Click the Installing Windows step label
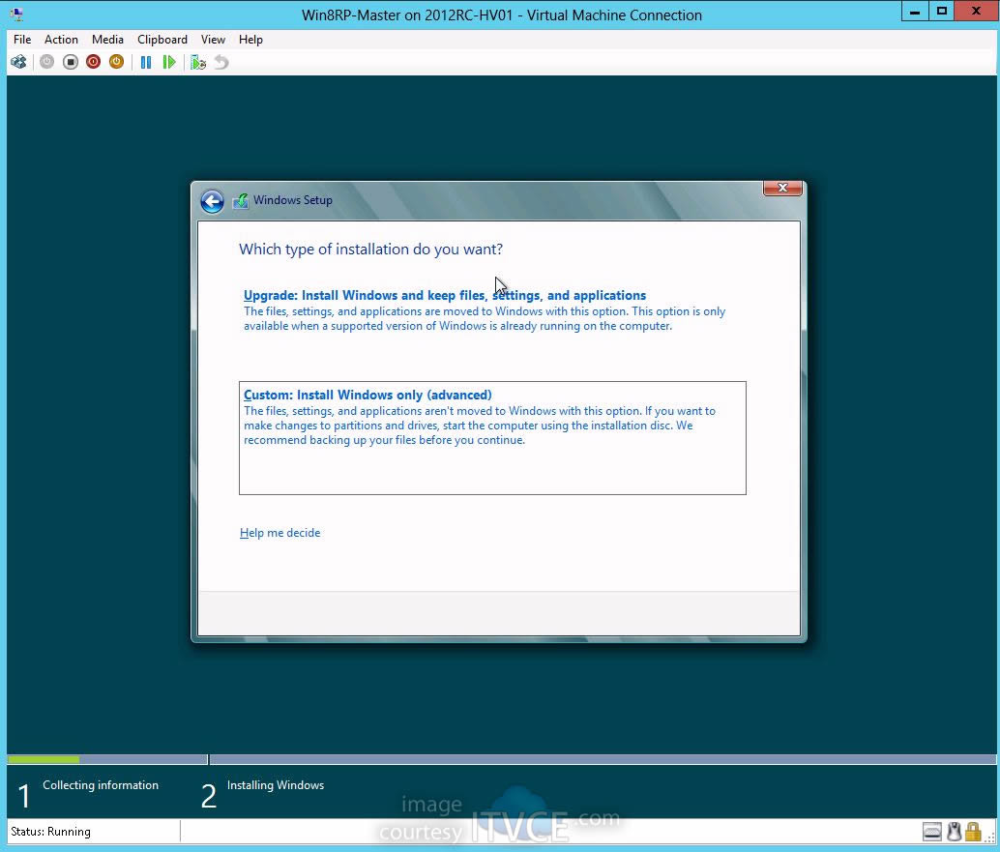 click(276, 785)
